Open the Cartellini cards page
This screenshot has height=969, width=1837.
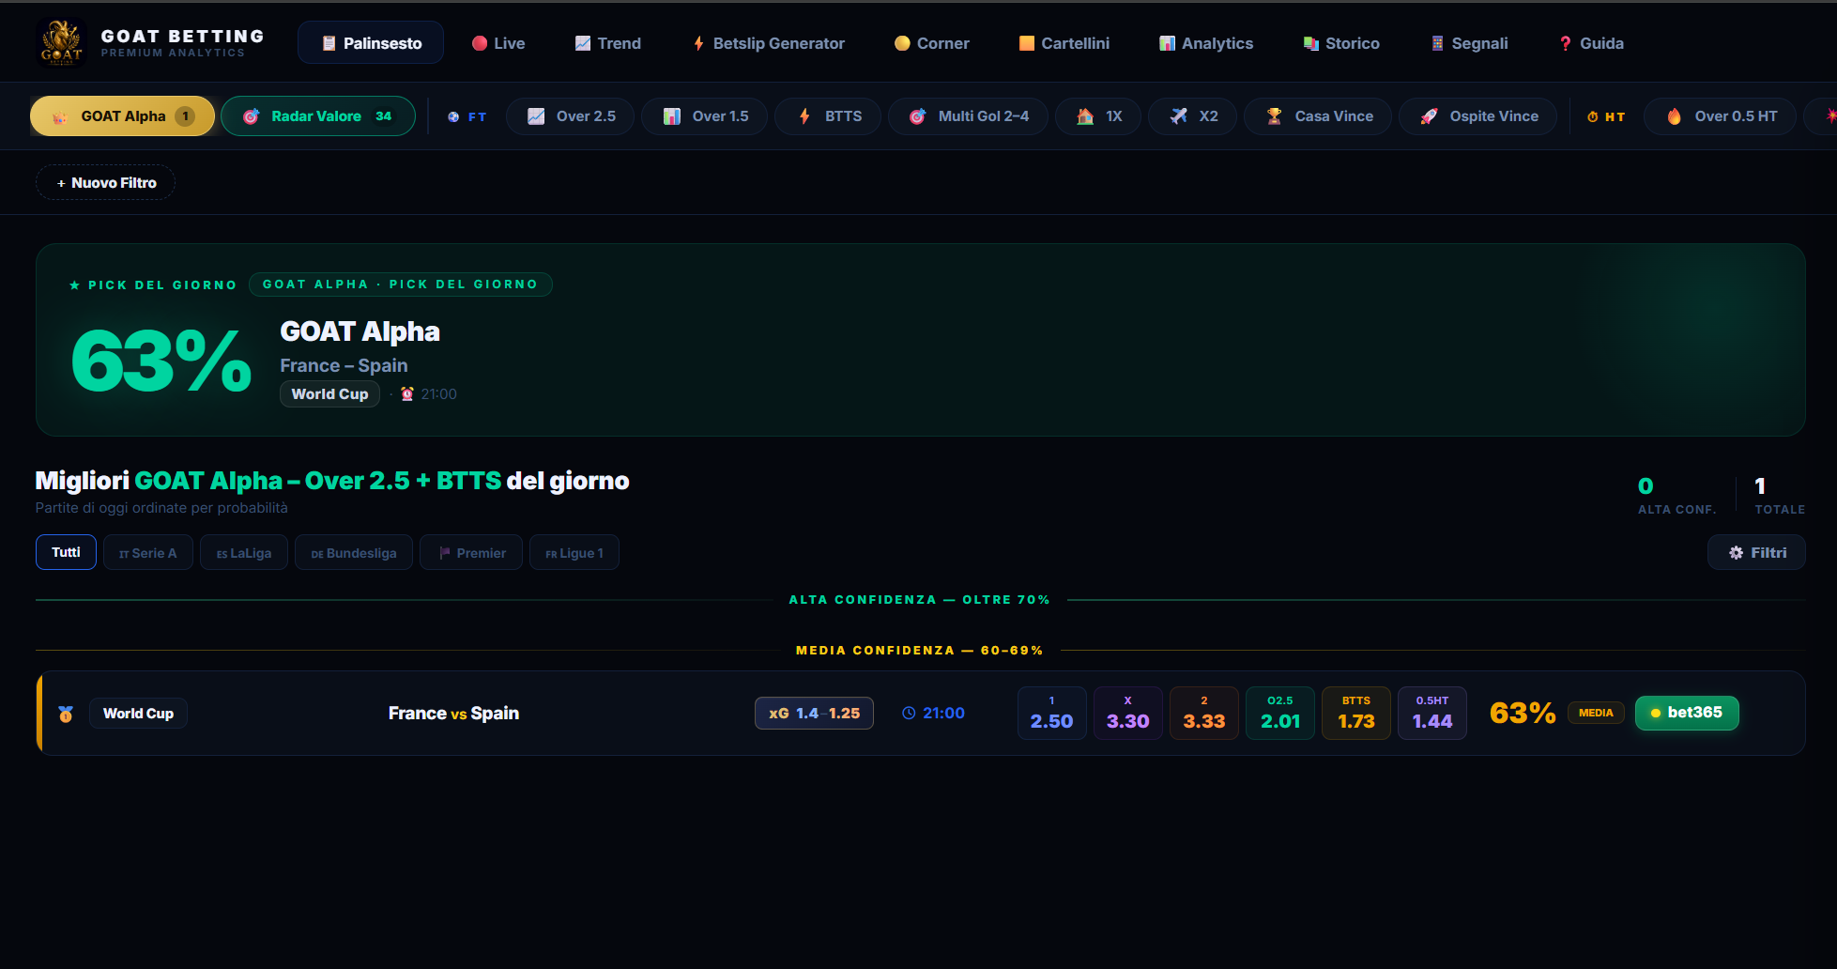1064,43
